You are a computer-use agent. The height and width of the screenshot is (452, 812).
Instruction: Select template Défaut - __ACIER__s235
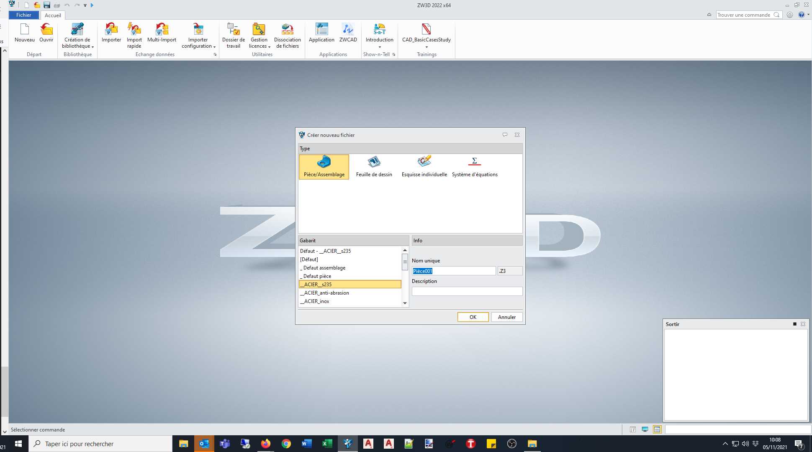point(350,251)
